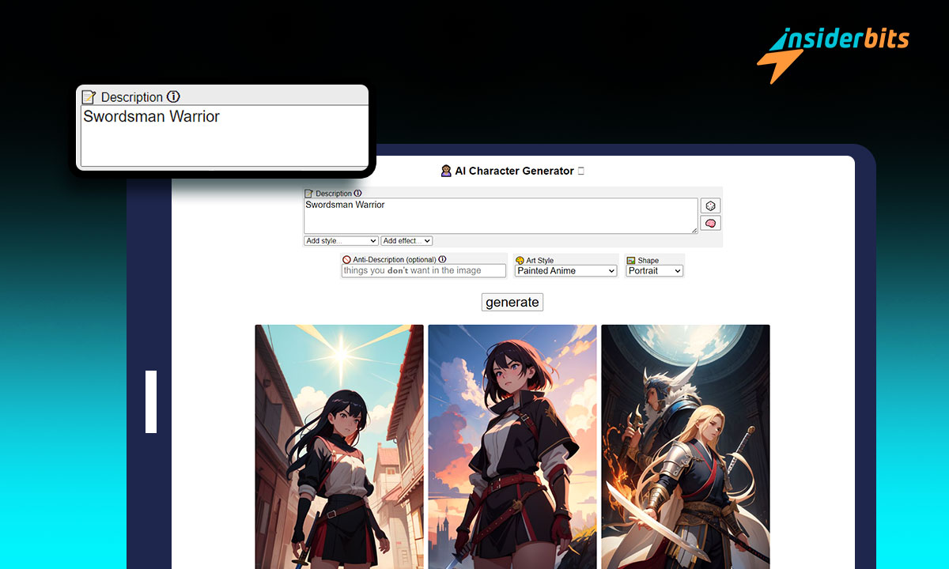
Task: Click inside the Swordsman Warrior description textarea
Action: click(500, 215)
